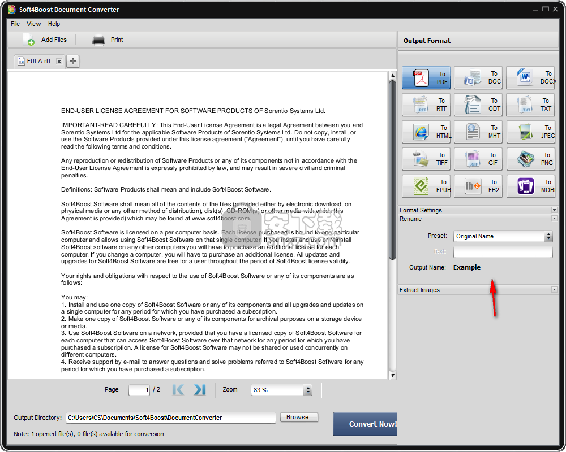Image resolution: width=566 pixels, height=452 pixels.
Task: Select the To GIF output format
Action: coord(478,159)
